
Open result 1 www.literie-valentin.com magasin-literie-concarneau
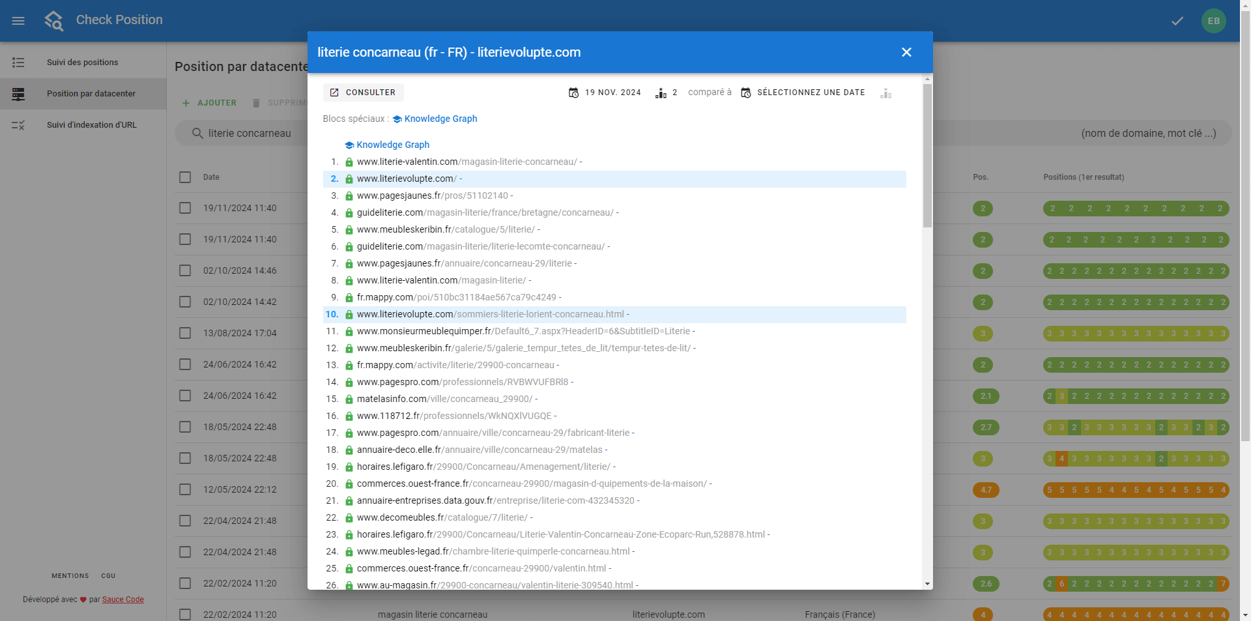(467, 162)
